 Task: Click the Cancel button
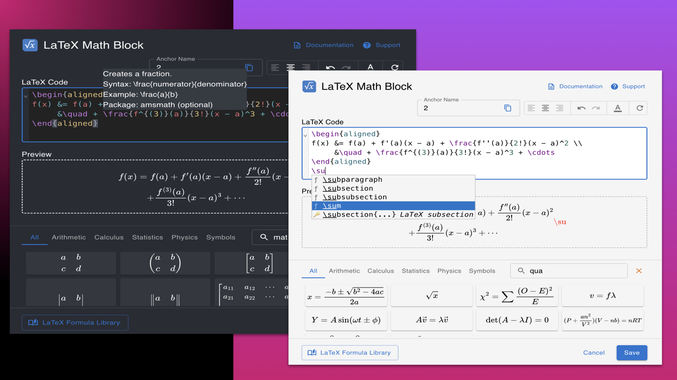[x=593, y=353]
